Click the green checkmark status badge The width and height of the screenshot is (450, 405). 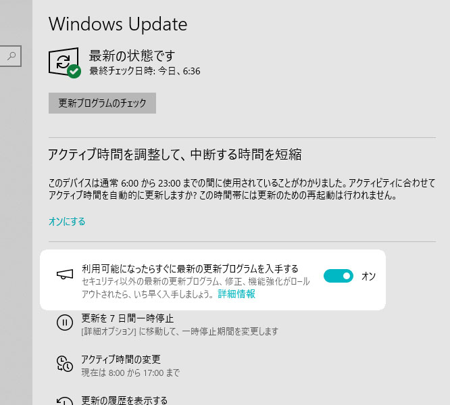[x=74, y=71]
